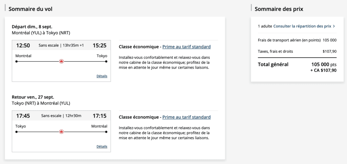Click the Tokyo origin dot on return route

(16, 132)
